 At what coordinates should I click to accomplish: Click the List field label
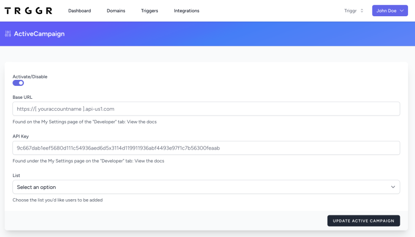pyautogui.click(x=16, y=175)
